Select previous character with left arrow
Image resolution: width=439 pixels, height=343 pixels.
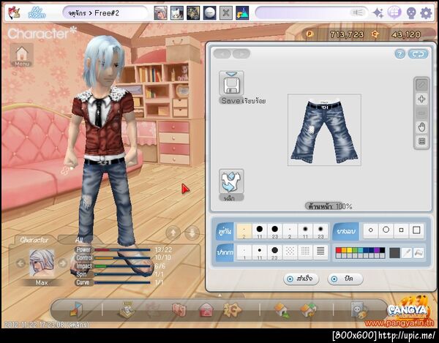20,263
